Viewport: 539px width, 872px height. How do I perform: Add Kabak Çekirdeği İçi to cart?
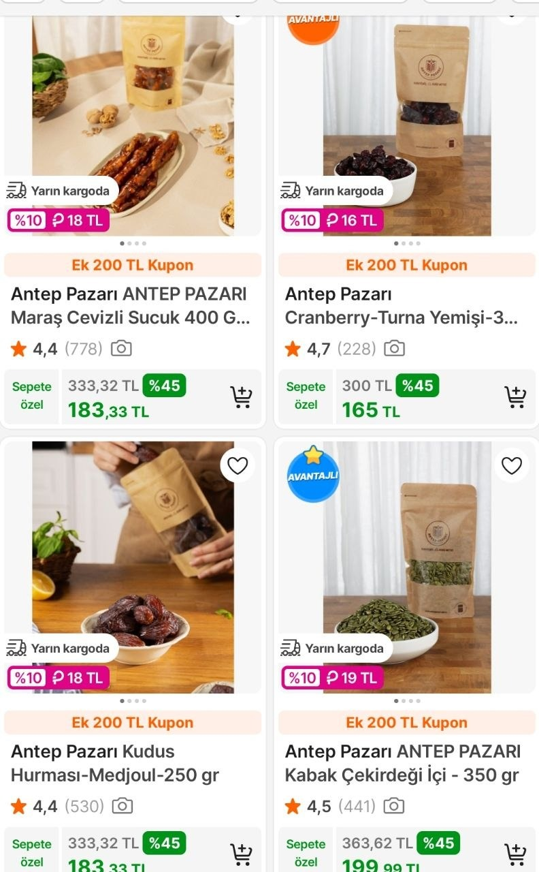click(x=515, y=854)
